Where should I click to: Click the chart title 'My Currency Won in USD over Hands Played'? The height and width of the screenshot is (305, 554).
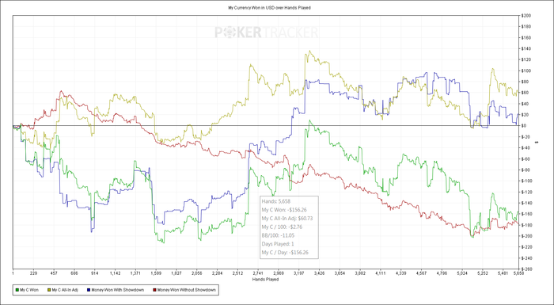coord(270,7)
